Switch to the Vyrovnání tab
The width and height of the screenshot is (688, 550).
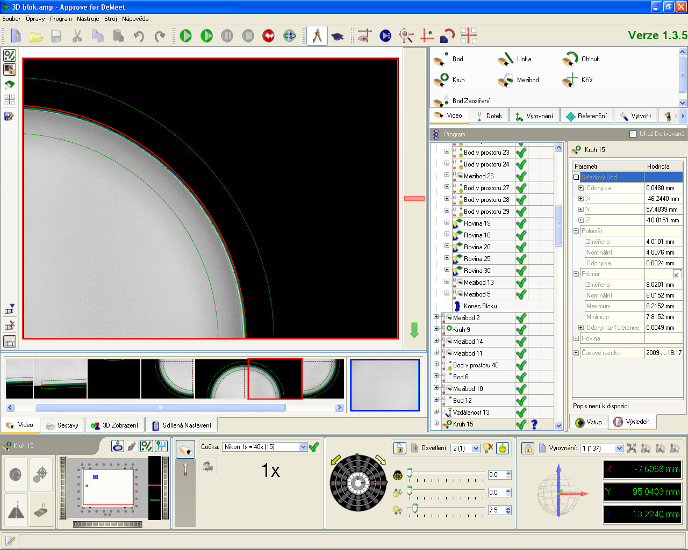[x=534, y=116]
